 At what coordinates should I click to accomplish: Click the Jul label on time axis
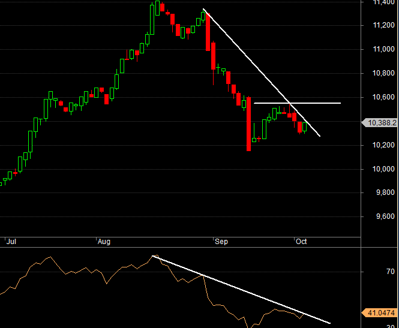(x=11, y=241)
